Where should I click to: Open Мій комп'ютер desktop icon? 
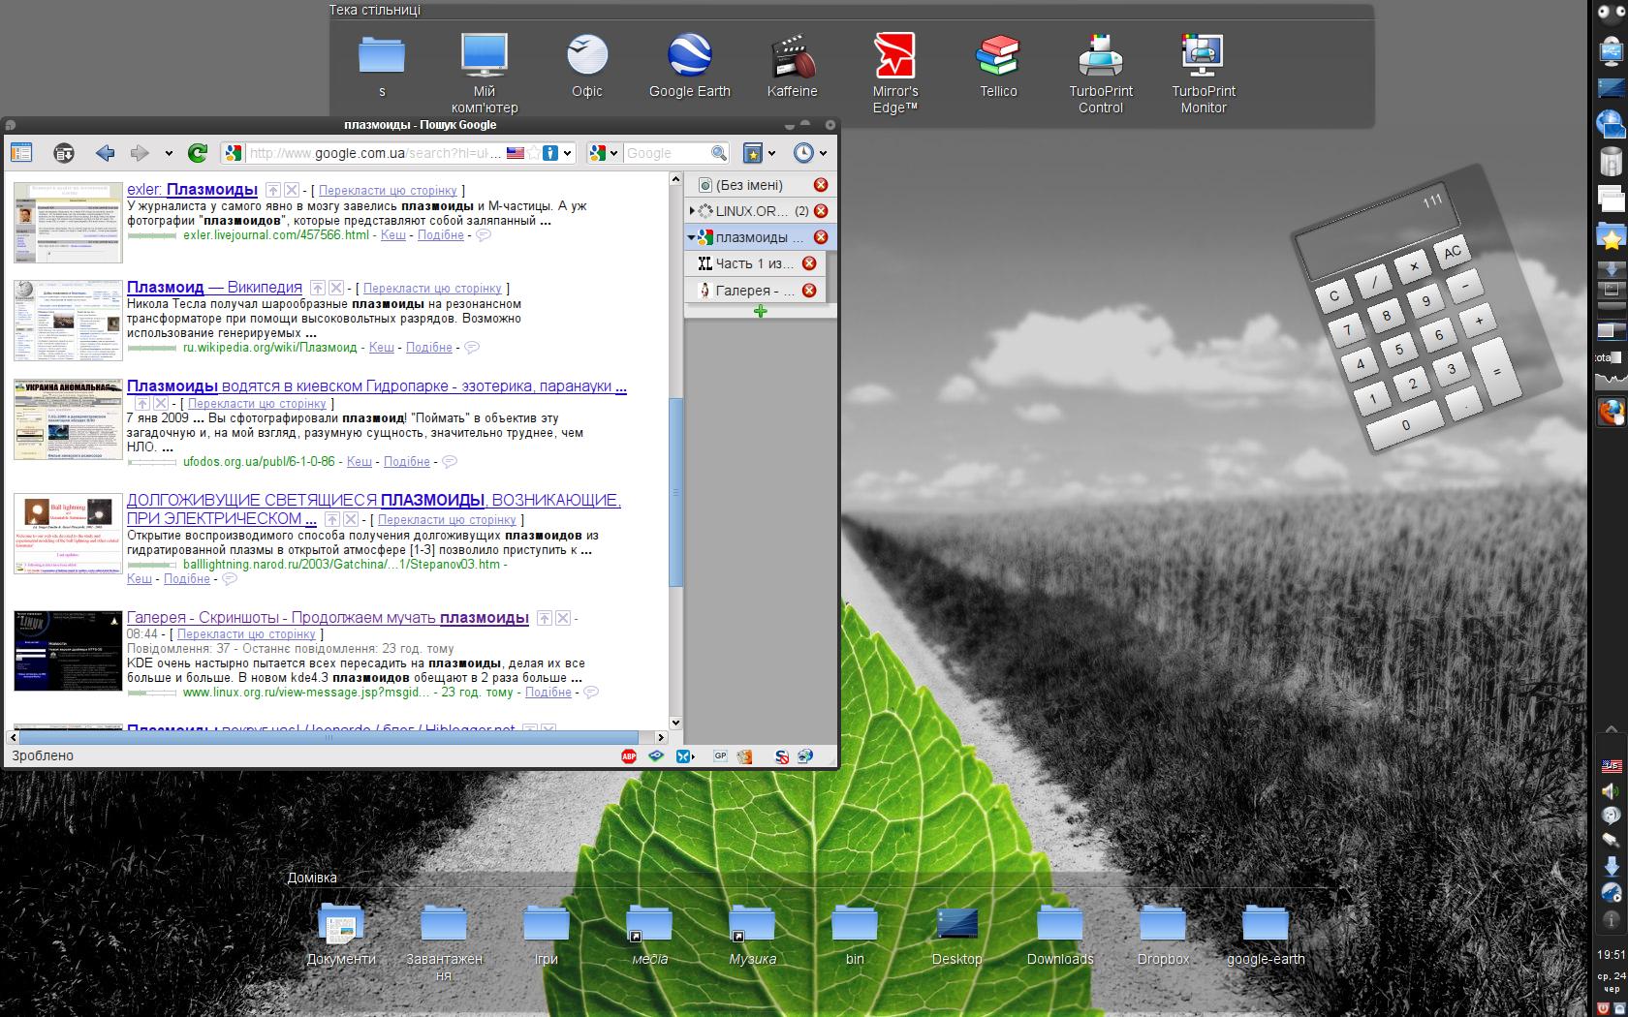point(485,74)
